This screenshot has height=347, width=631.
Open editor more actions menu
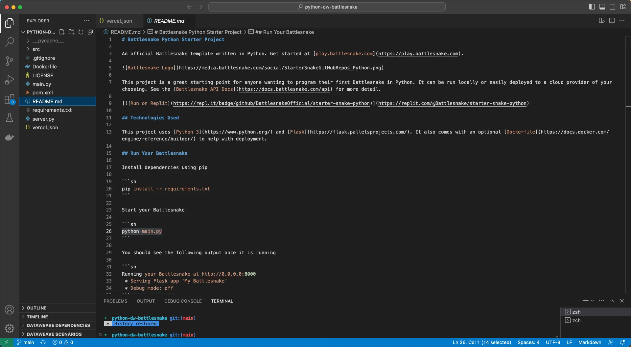tap(622, 21)
